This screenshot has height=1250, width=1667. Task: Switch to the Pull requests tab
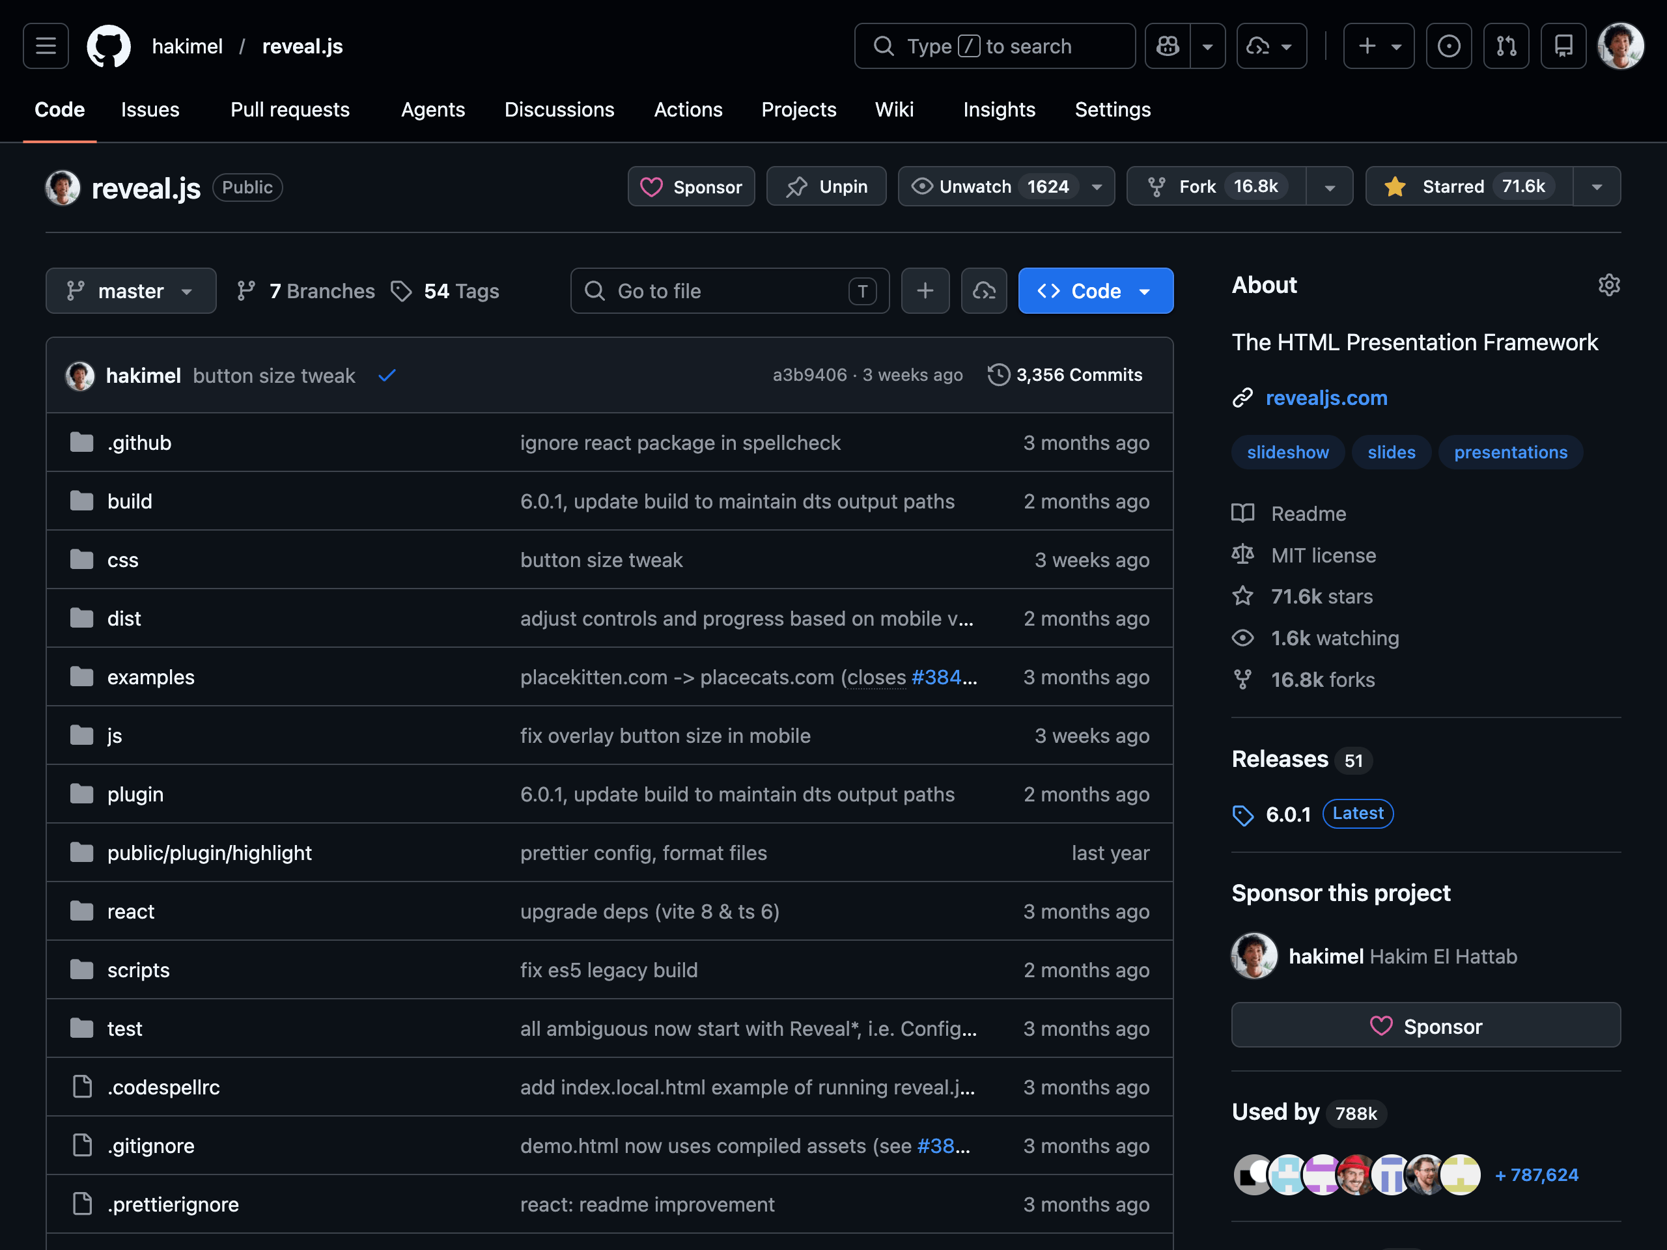point(290,109)
